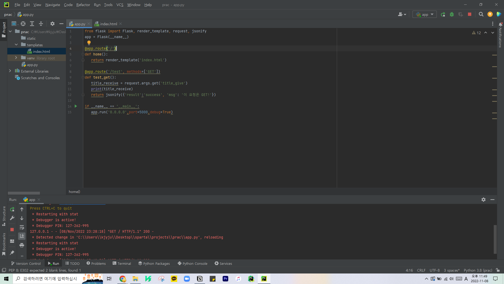Image resolution: width=504 pixels, height=284 pixels.
Task: Switch to the index.html editor tab
Action: click(x=108, y=24)
